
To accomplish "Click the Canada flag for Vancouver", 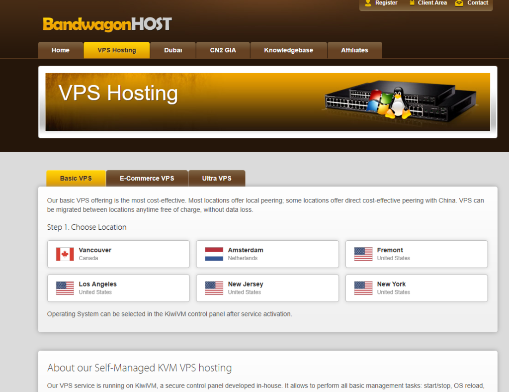I will 65,254.
